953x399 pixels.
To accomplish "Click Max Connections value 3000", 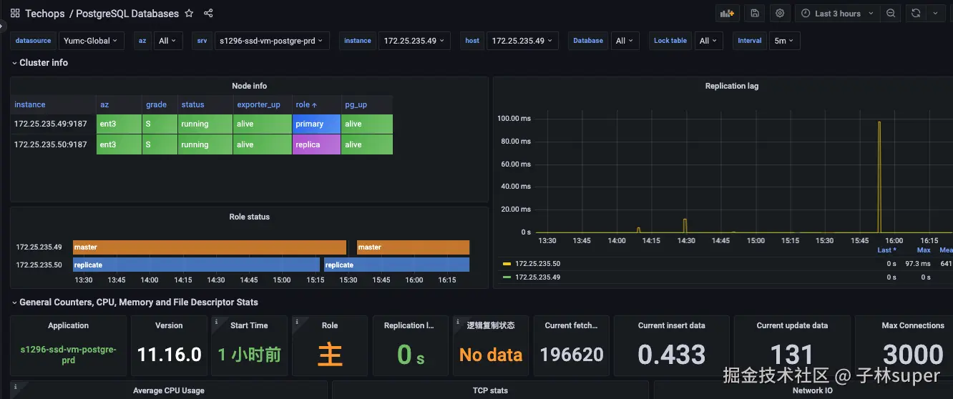I will 913,355.
